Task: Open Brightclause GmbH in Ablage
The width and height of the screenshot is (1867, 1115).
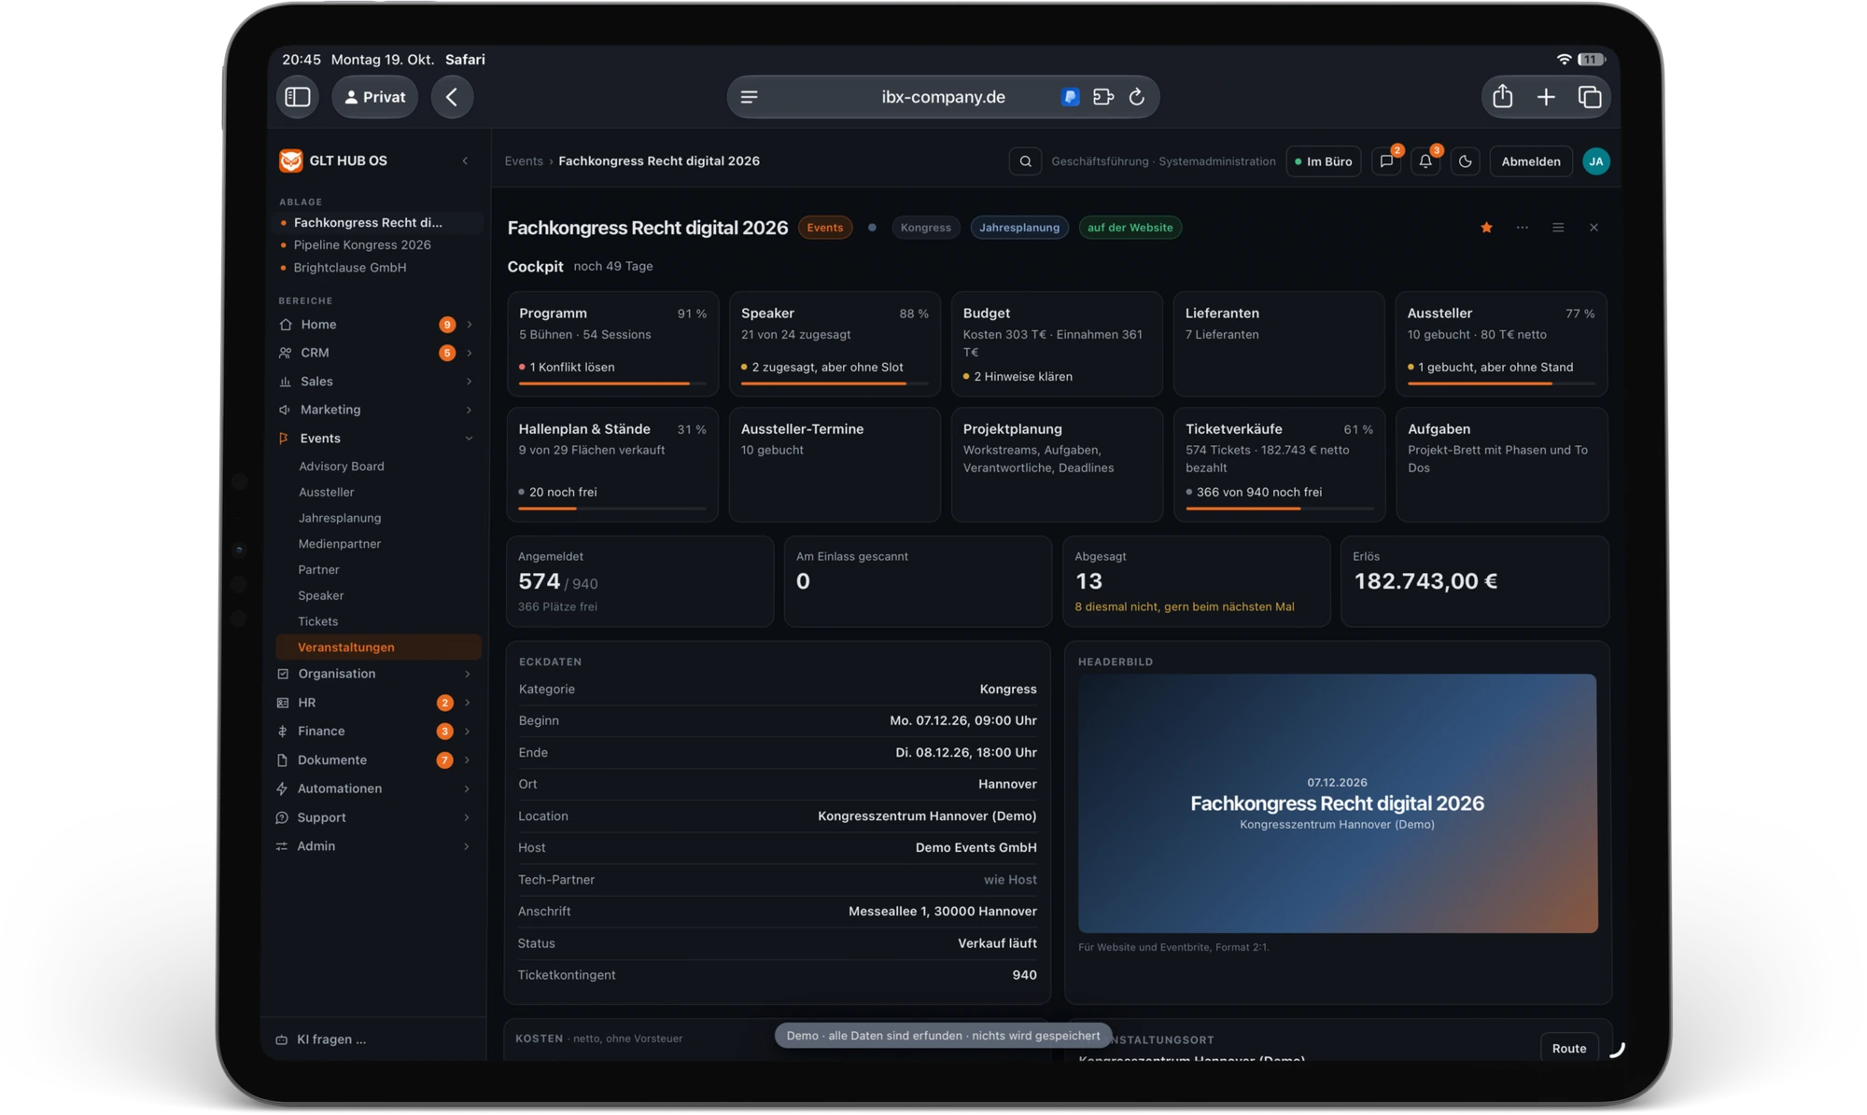Action: [x=350, y=268]
